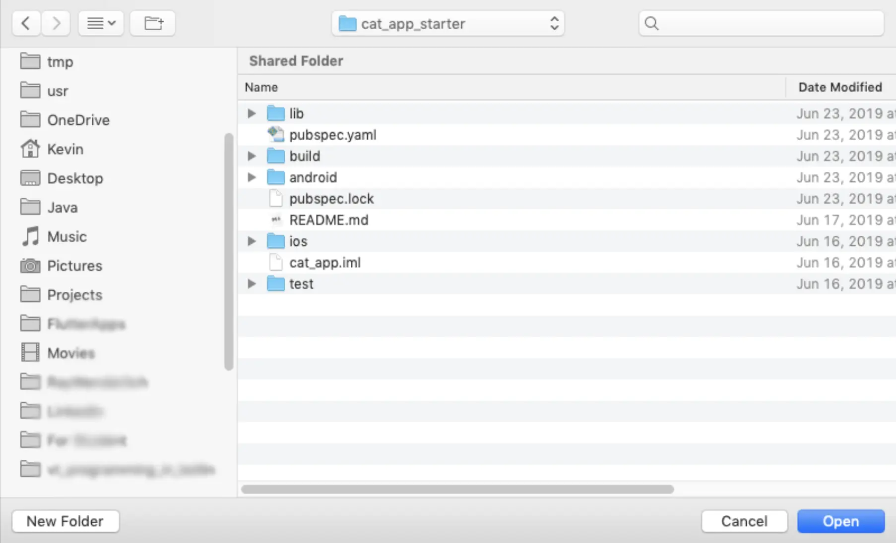This screenshot has width=896, height=543.
Task: Go back with the left chevron button
Action: 26,23
